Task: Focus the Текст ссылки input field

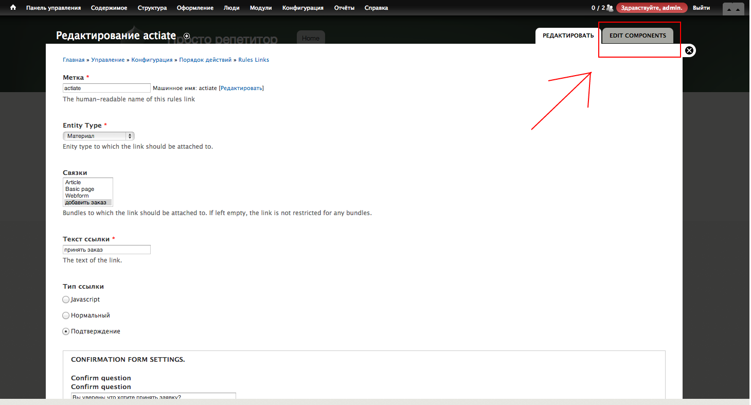Action: point(106,250)
